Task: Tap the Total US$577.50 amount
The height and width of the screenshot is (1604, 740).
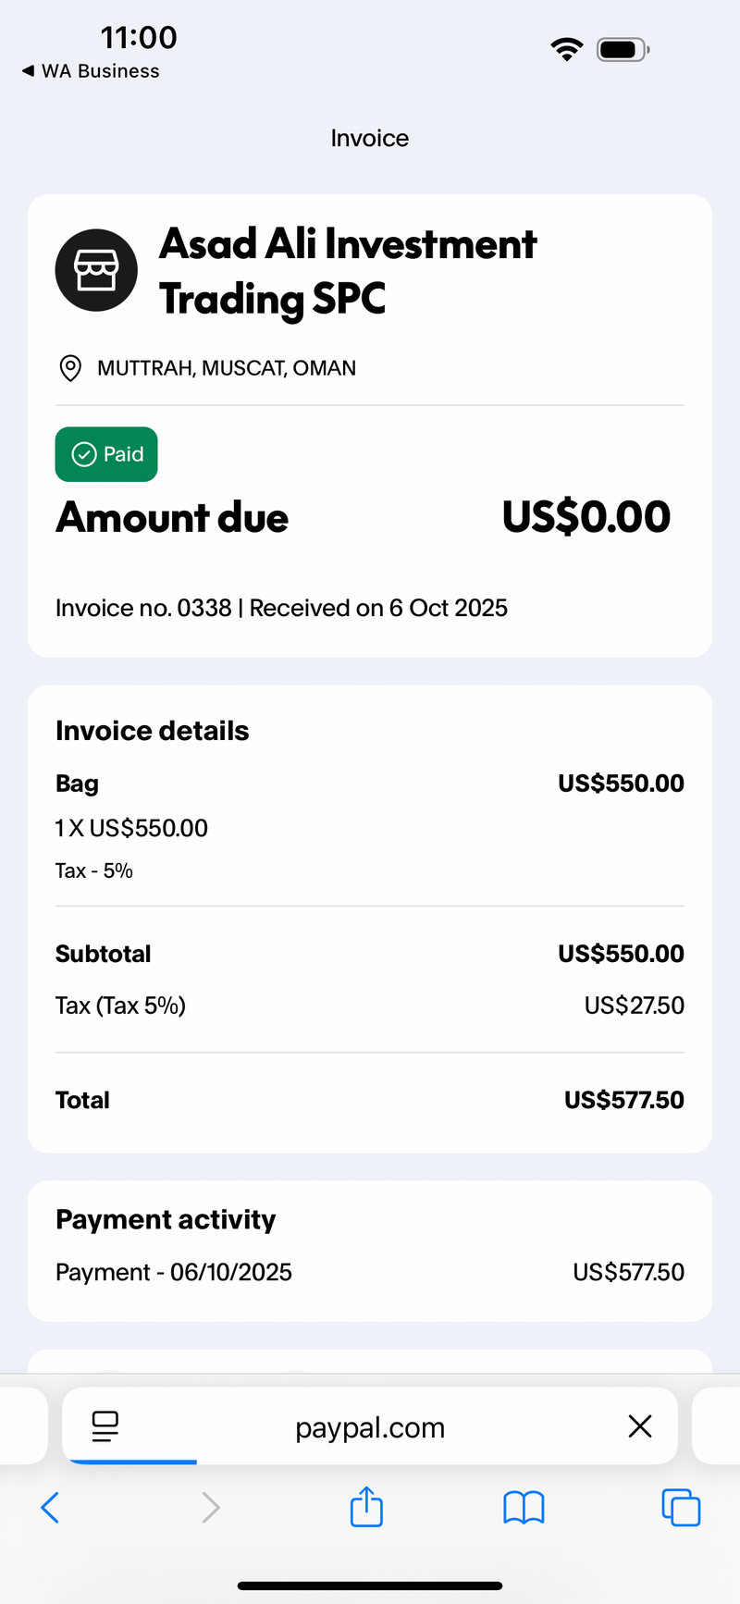Action: (x=624, y=1100)
